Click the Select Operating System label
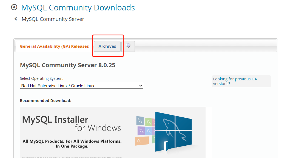The height and width of the screenshot is (158, 296). click(x=42, y=78)
